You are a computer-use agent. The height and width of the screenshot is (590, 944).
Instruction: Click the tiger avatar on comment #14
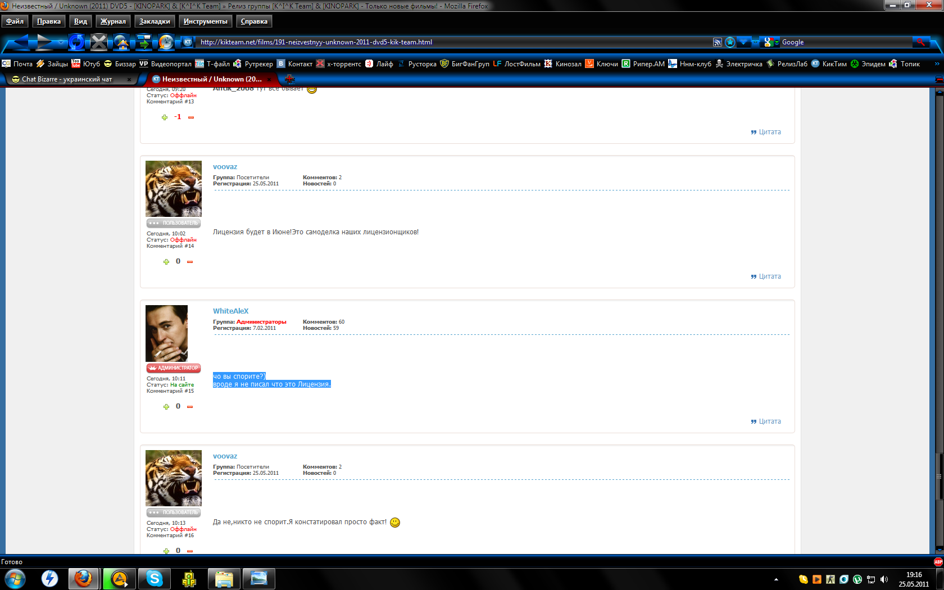[174, 189]
